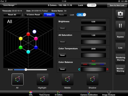Click the red color ball in hexagon
The image size is (128, 96).
tap(28, 34)
